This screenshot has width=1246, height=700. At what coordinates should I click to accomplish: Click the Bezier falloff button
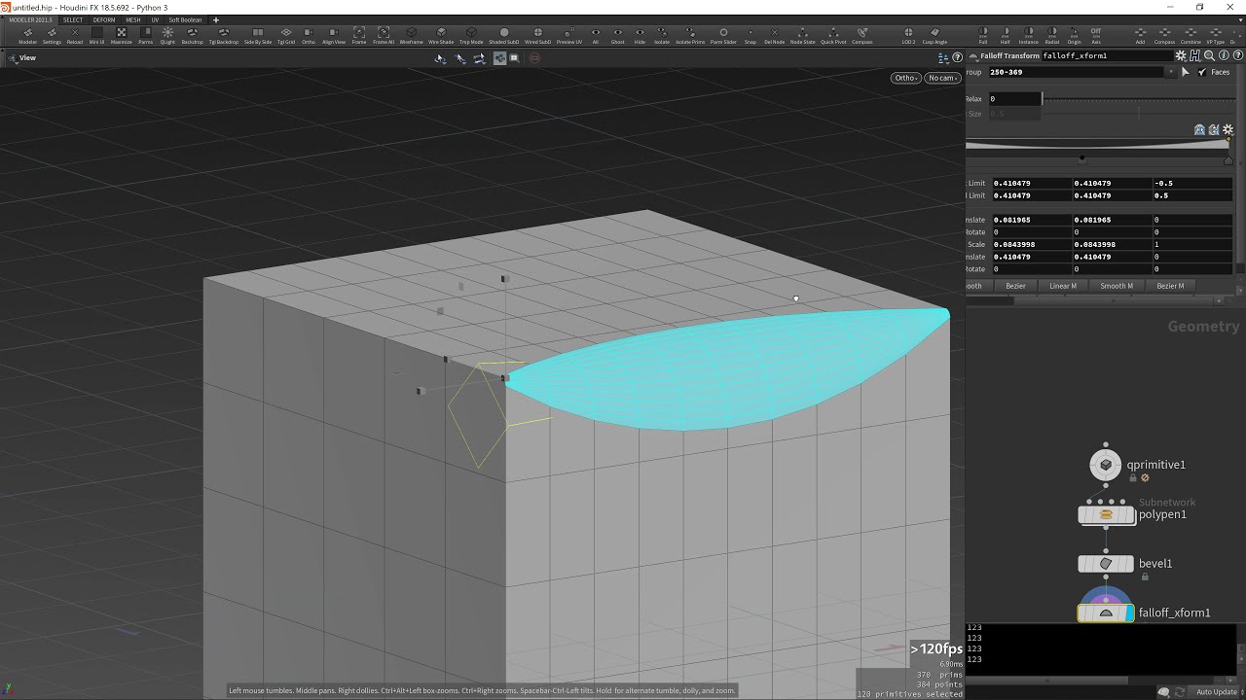pyautogui.click(x=1015, y=286)
